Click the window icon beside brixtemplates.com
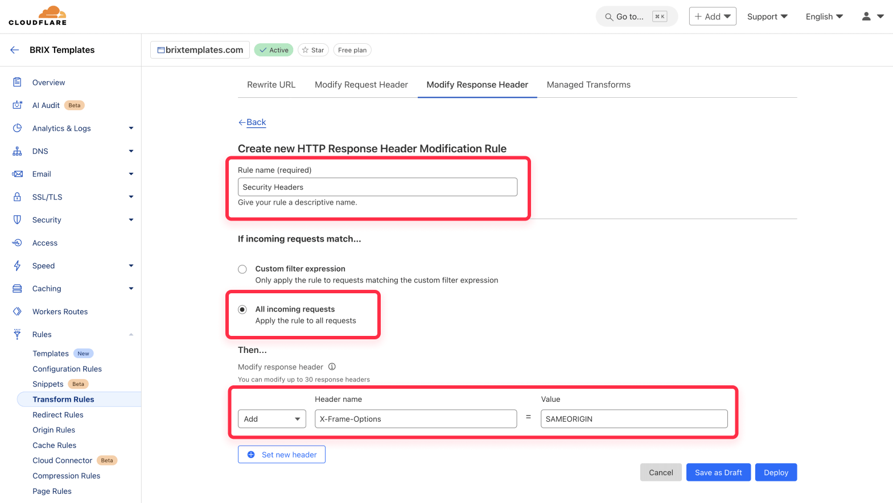Viewport: 893px width, 503px height. (x=161, y=50)
